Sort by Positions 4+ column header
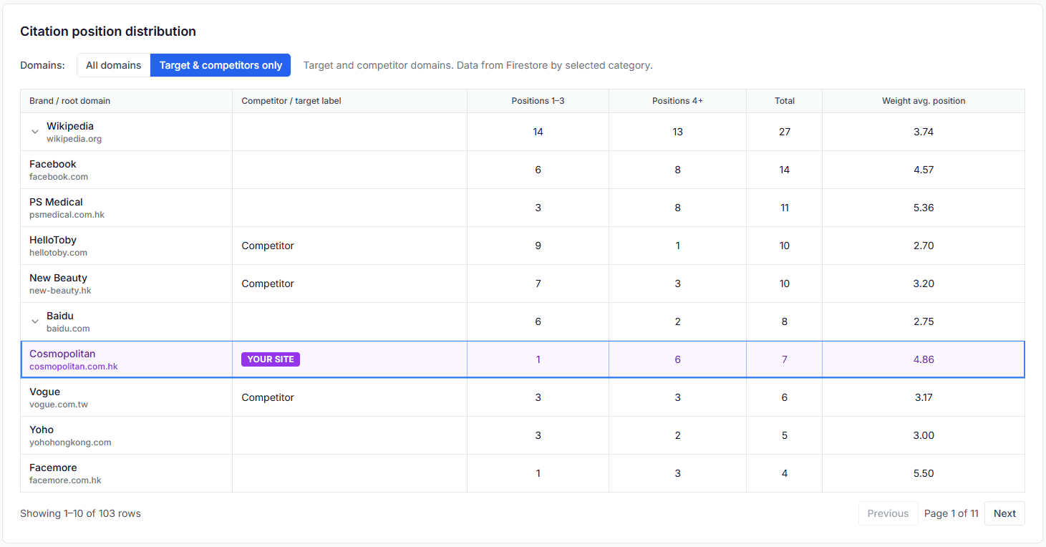The image size is (1046, 547). [x=677, y=101]
